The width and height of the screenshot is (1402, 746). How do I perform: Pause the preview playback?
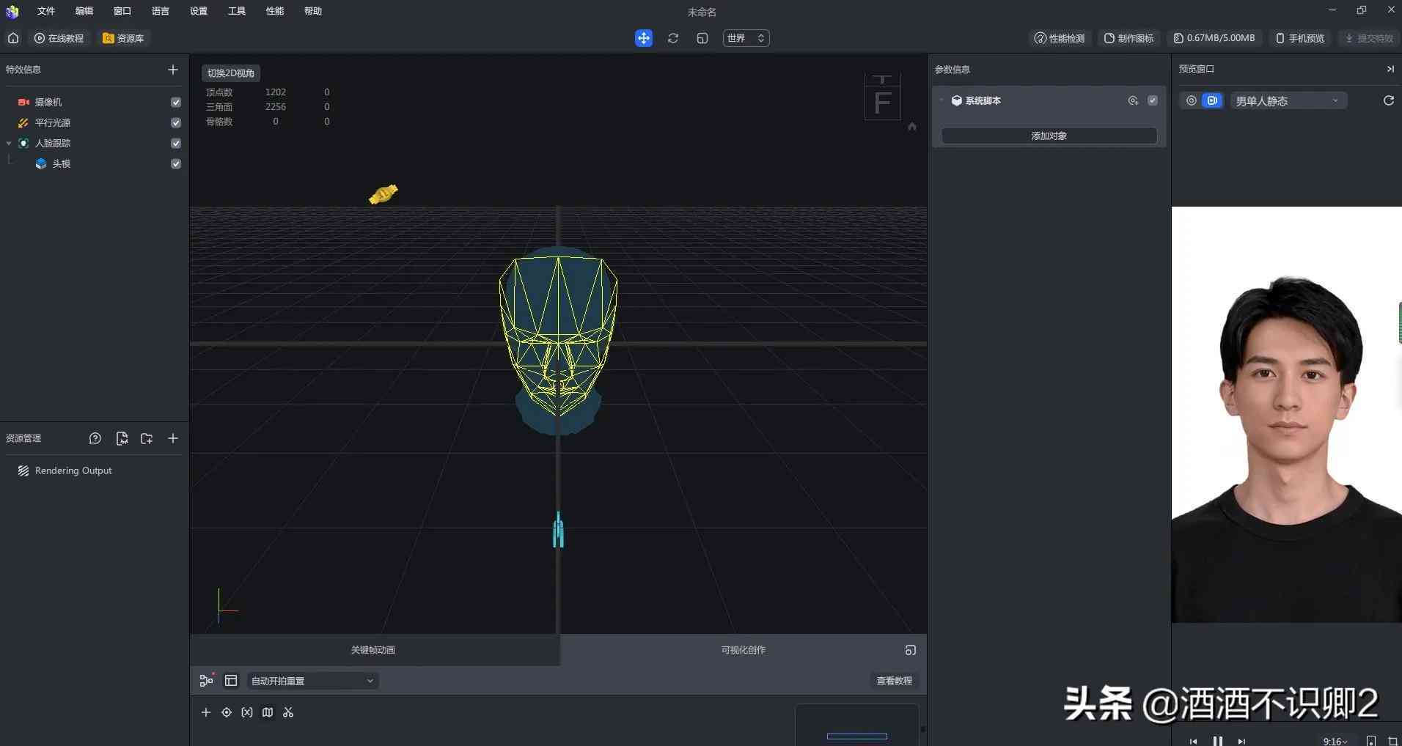point(1217,741)
